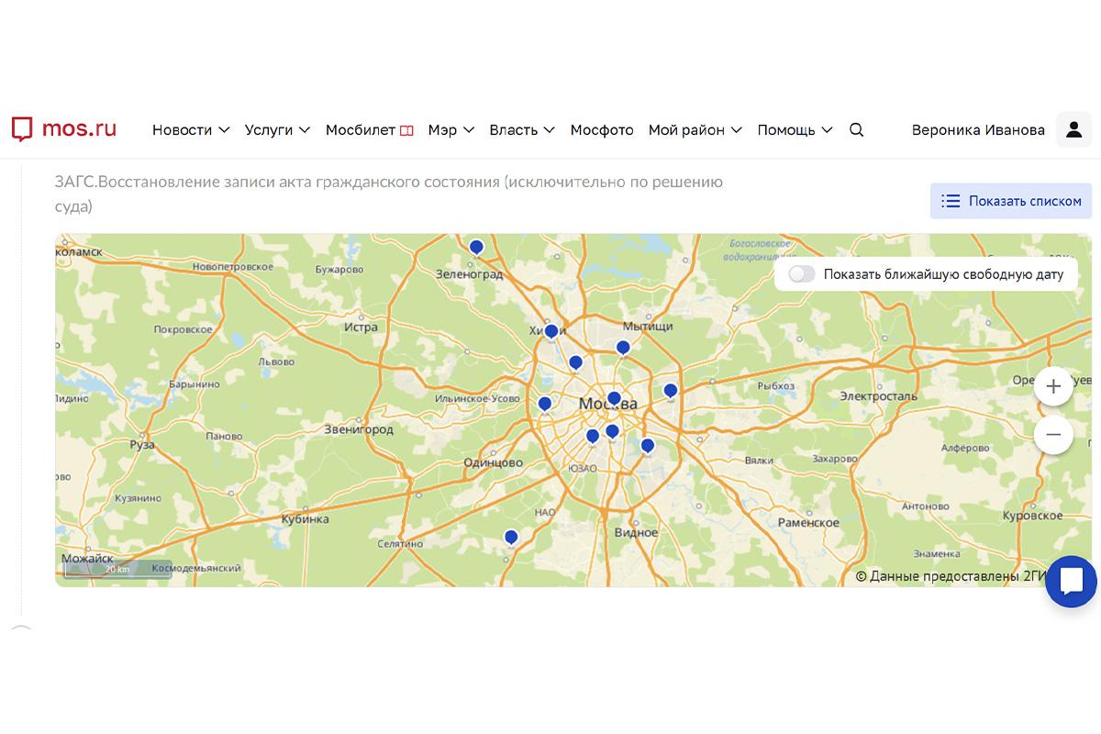Select the map pin near Зеленоград

(x=476, y=247)
